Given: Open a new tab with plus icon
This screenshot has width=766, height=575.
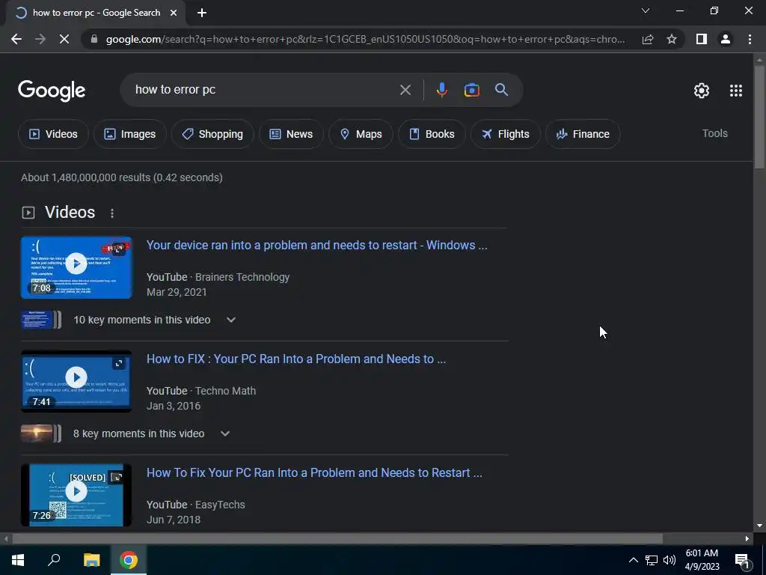Looking at the screenshot, I should click(202, 13).
